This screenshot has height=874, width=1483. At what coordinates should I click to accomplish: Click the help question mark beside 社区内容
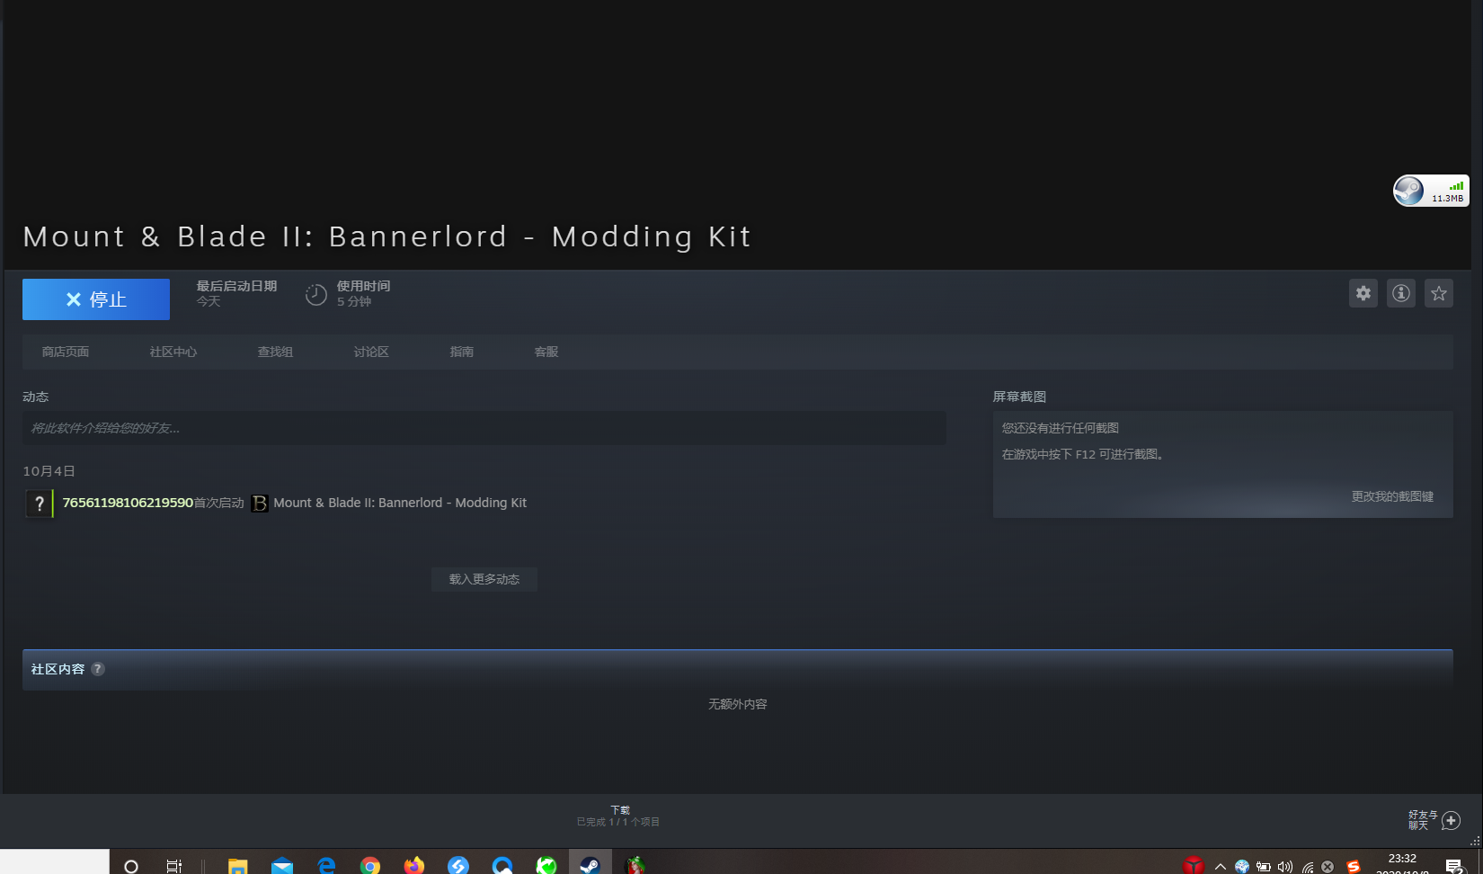(98, 669)
